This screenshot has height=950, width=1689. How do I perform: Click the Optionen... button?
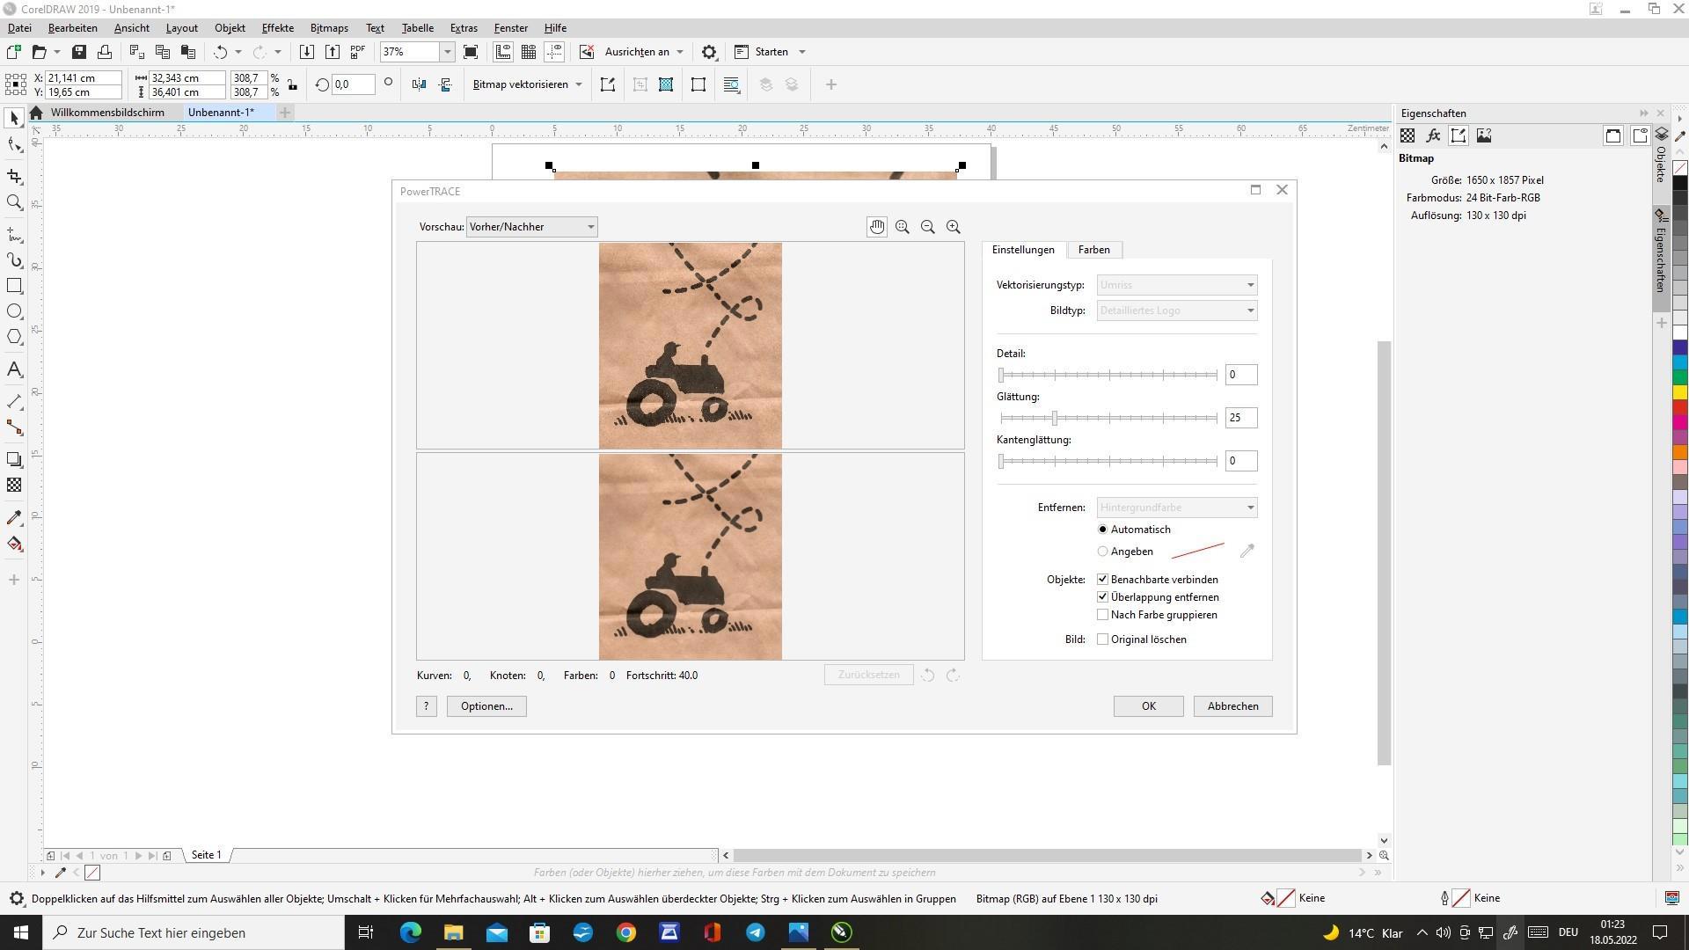(x=486, y=706)
